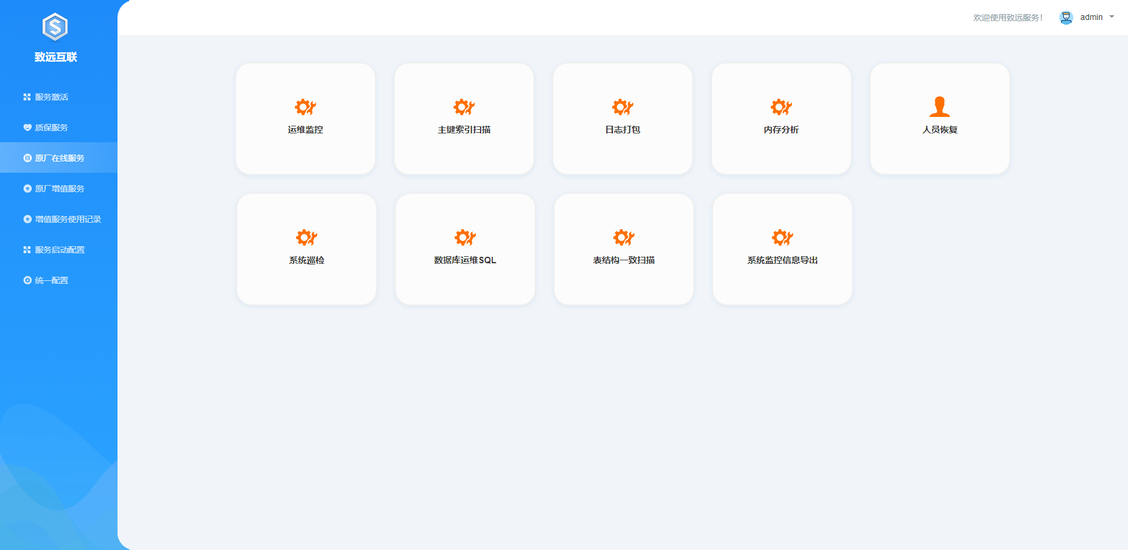Go to 质保服务 in the sidebar
The height and width of the screenshot is (550, 1128).
(59, 128)
